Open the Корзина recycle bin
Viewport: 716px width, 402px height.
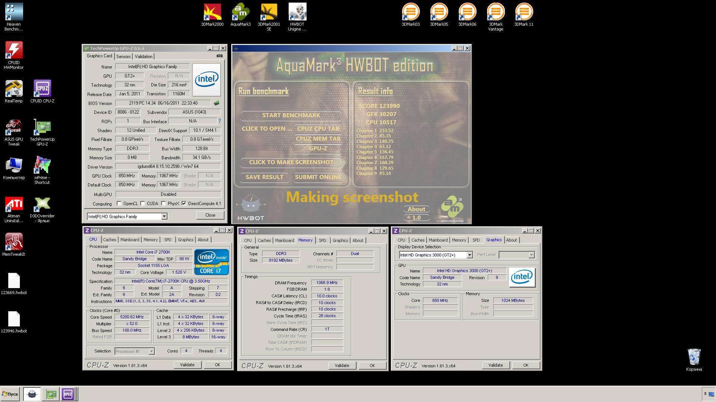click(694, 360)
